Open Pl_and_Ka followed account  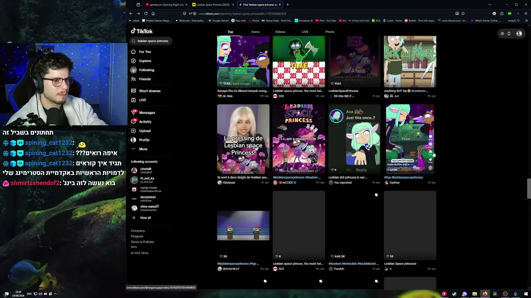click(x=143, y=180)
